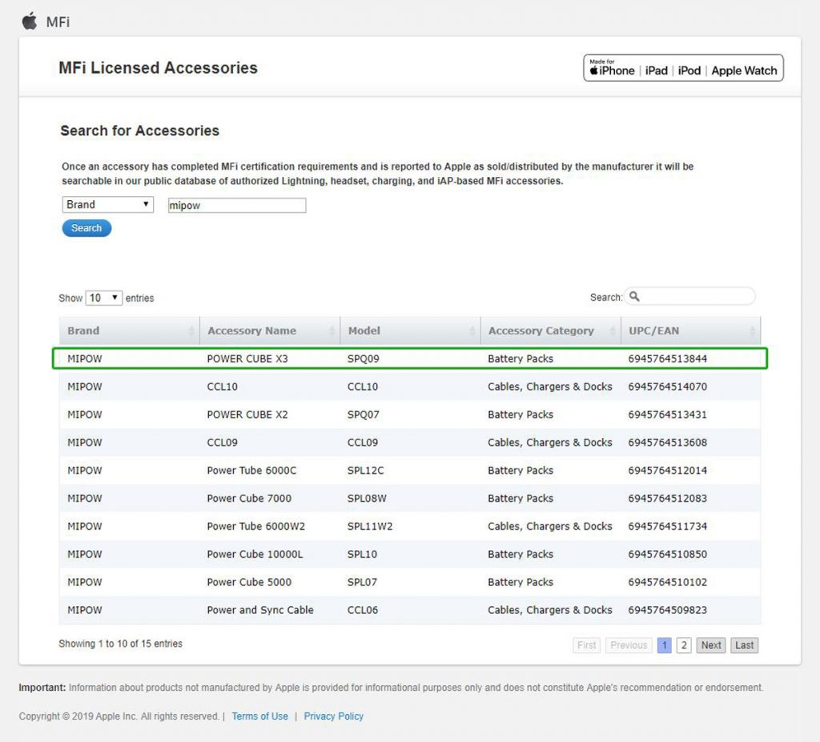Open the Terms of Use link
The width and height of the screenshot is (820, 742).
pyautogui.click(x=260, y=716)
